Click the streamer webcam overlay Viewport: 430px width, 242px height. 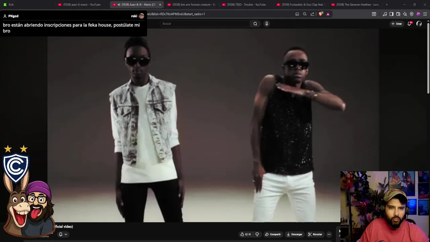click(385, 206)
